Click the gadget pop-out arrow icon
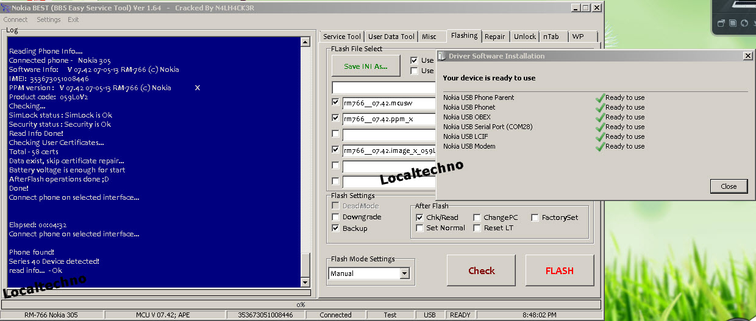The image size is (756, 321). point(721,24)
